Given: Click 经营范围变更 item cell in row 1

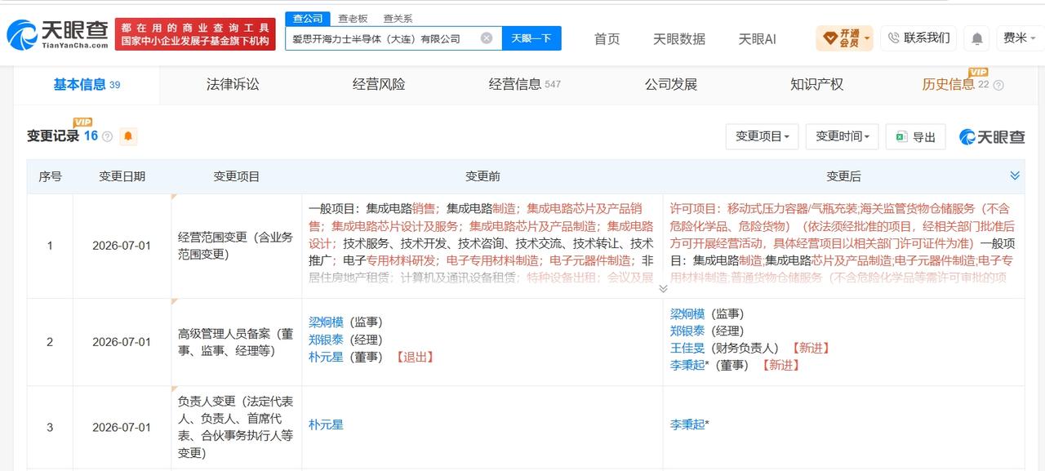Looking at the screenshot, I should 235,246.
